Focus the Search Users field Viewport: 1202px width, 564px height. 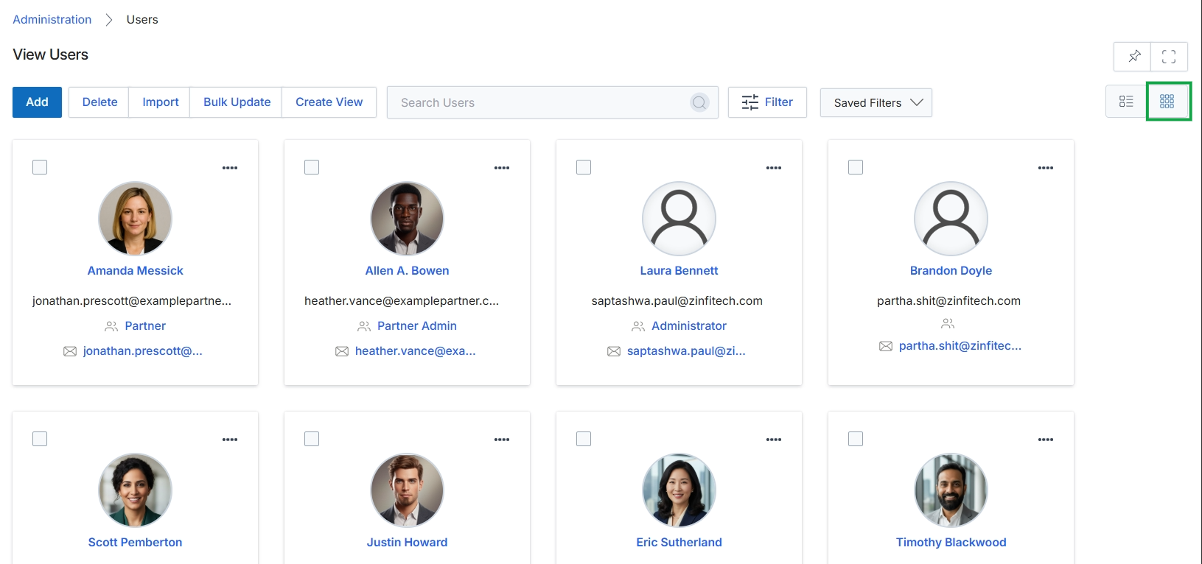tap(552, 102)
